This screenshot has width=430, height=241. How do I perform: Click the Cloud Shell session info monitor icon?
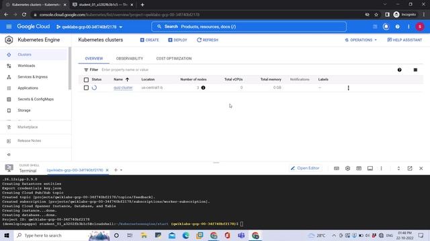click(x=370, y=168)
